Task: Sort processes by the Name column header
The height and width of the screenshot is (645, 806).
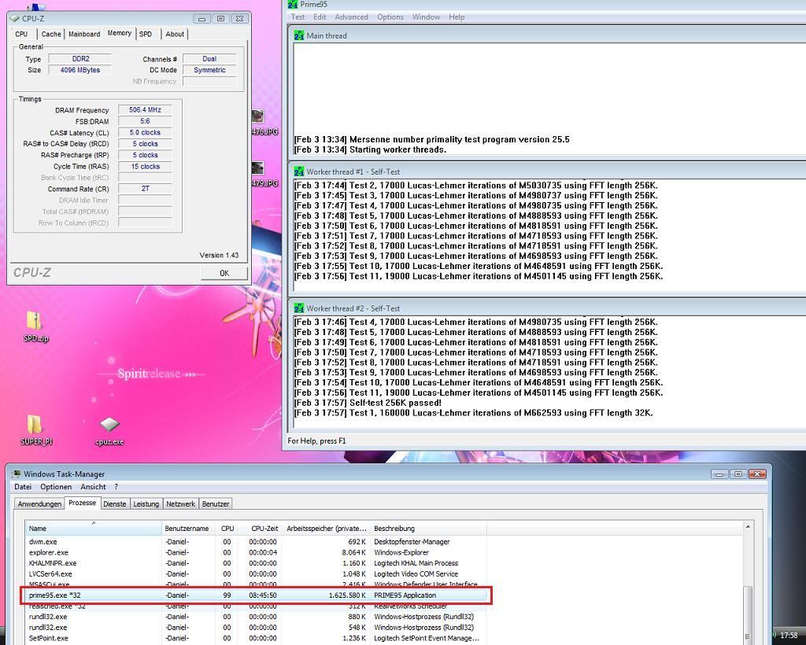Action: coord(94,528)
